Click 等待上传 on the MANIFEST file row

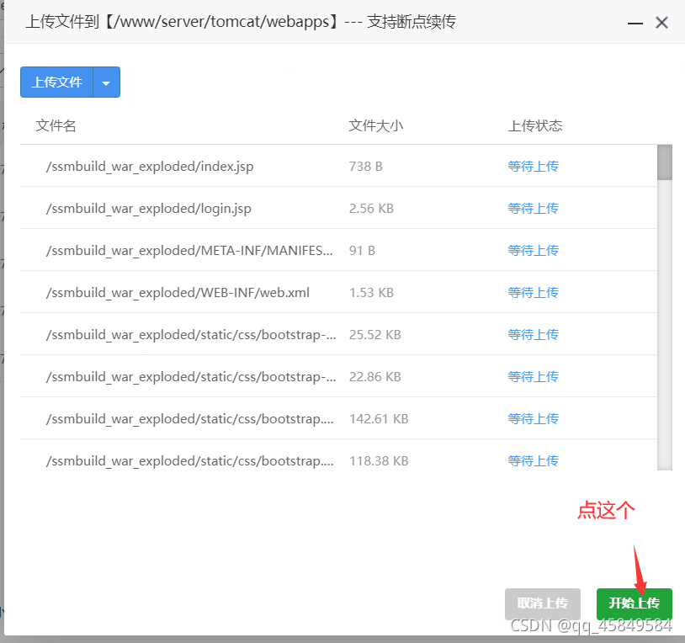pos(533,250)
